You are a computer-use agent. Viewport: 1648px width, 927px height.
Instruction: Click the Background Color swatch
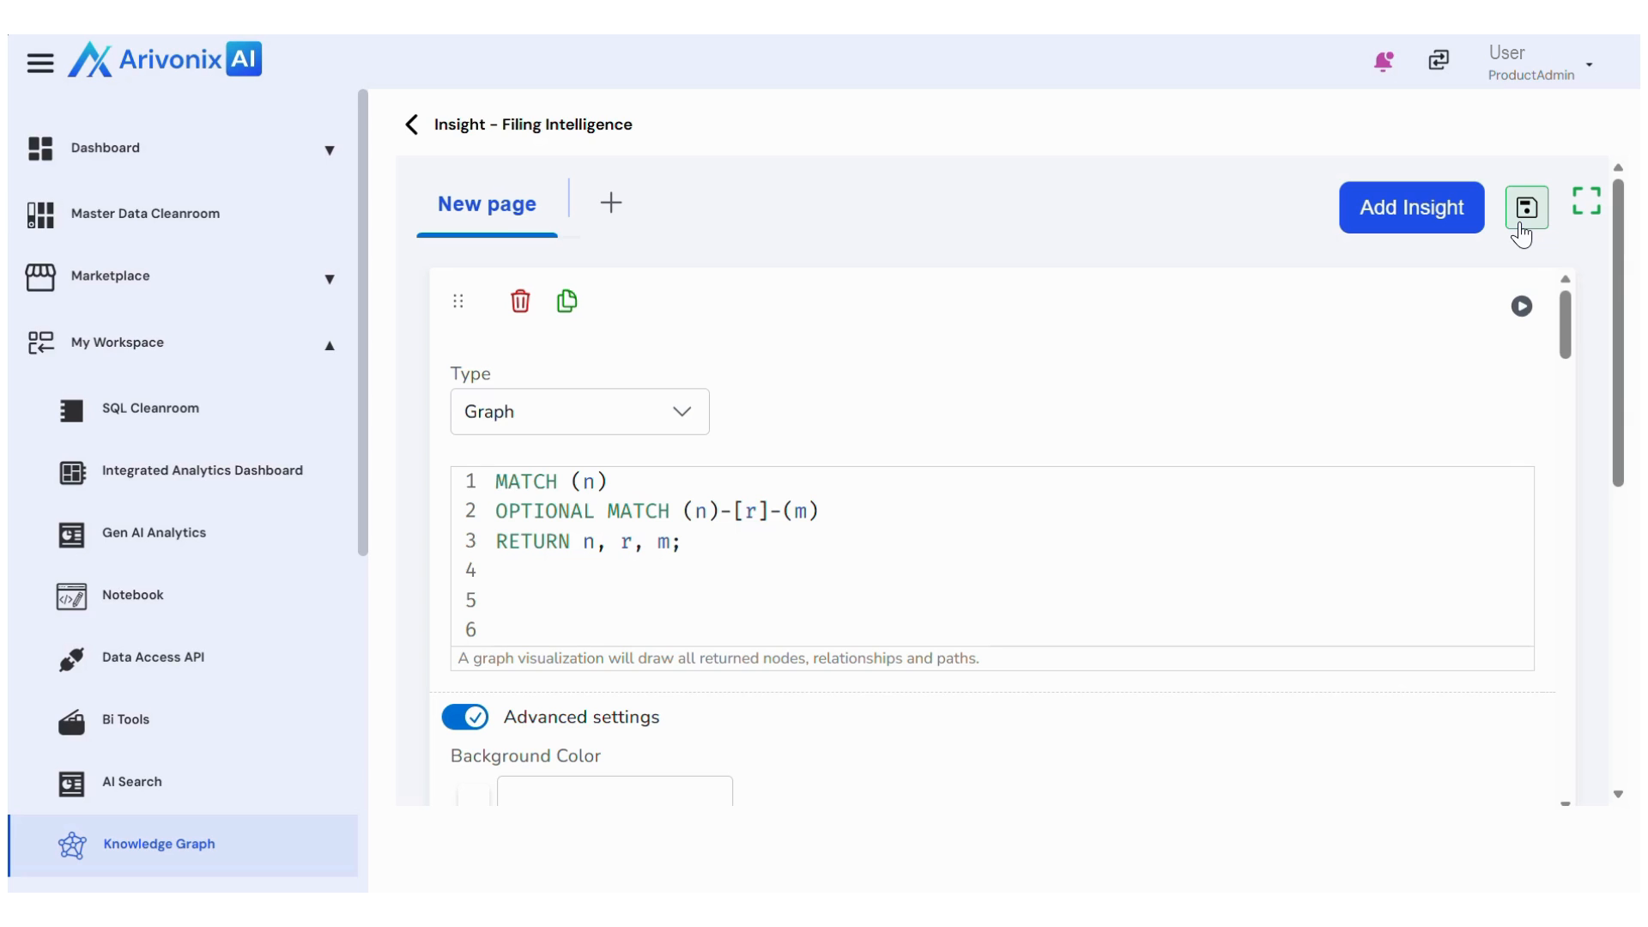pos(473,794)
